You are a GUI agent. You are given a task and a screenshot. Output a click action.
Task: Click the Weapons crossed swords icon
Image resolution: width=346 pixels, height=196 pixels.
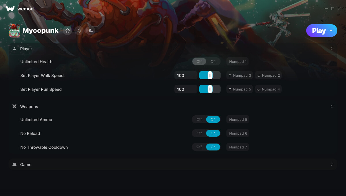pyautogui.click(x=14, y=107)
